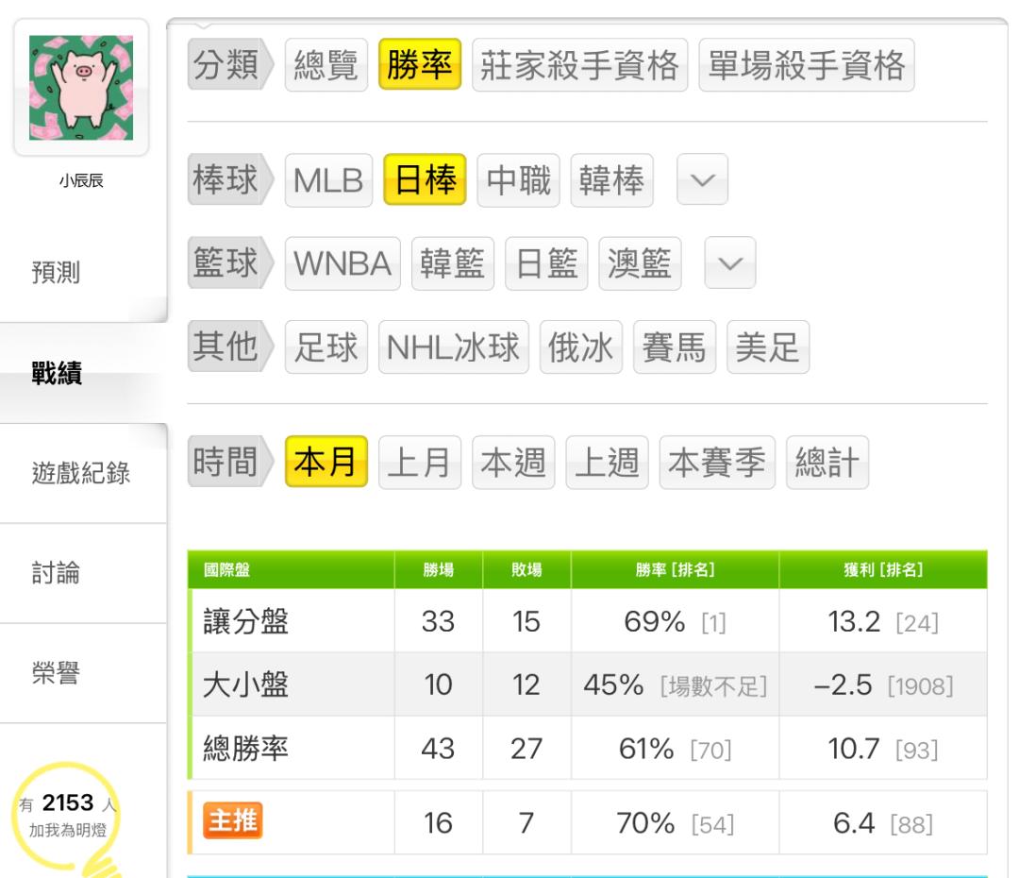The height and width of the screenshot is (878, 1019).
Task: Click 讓分盤 win rate 69% [1]
Action: [676, 622]
